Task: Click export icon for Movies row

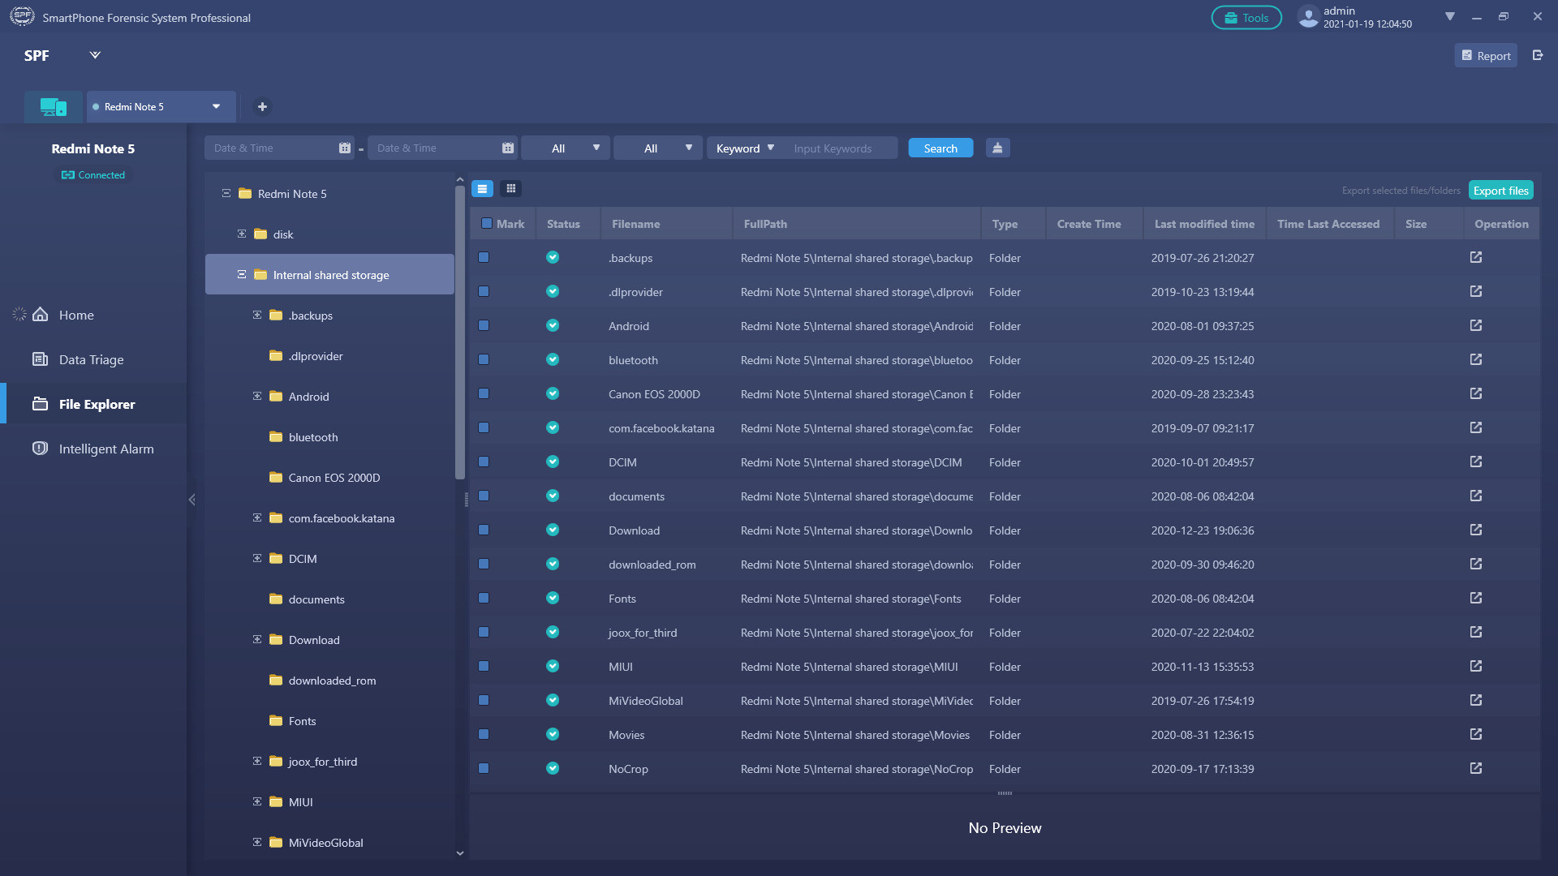Action: pos(1476,734)
